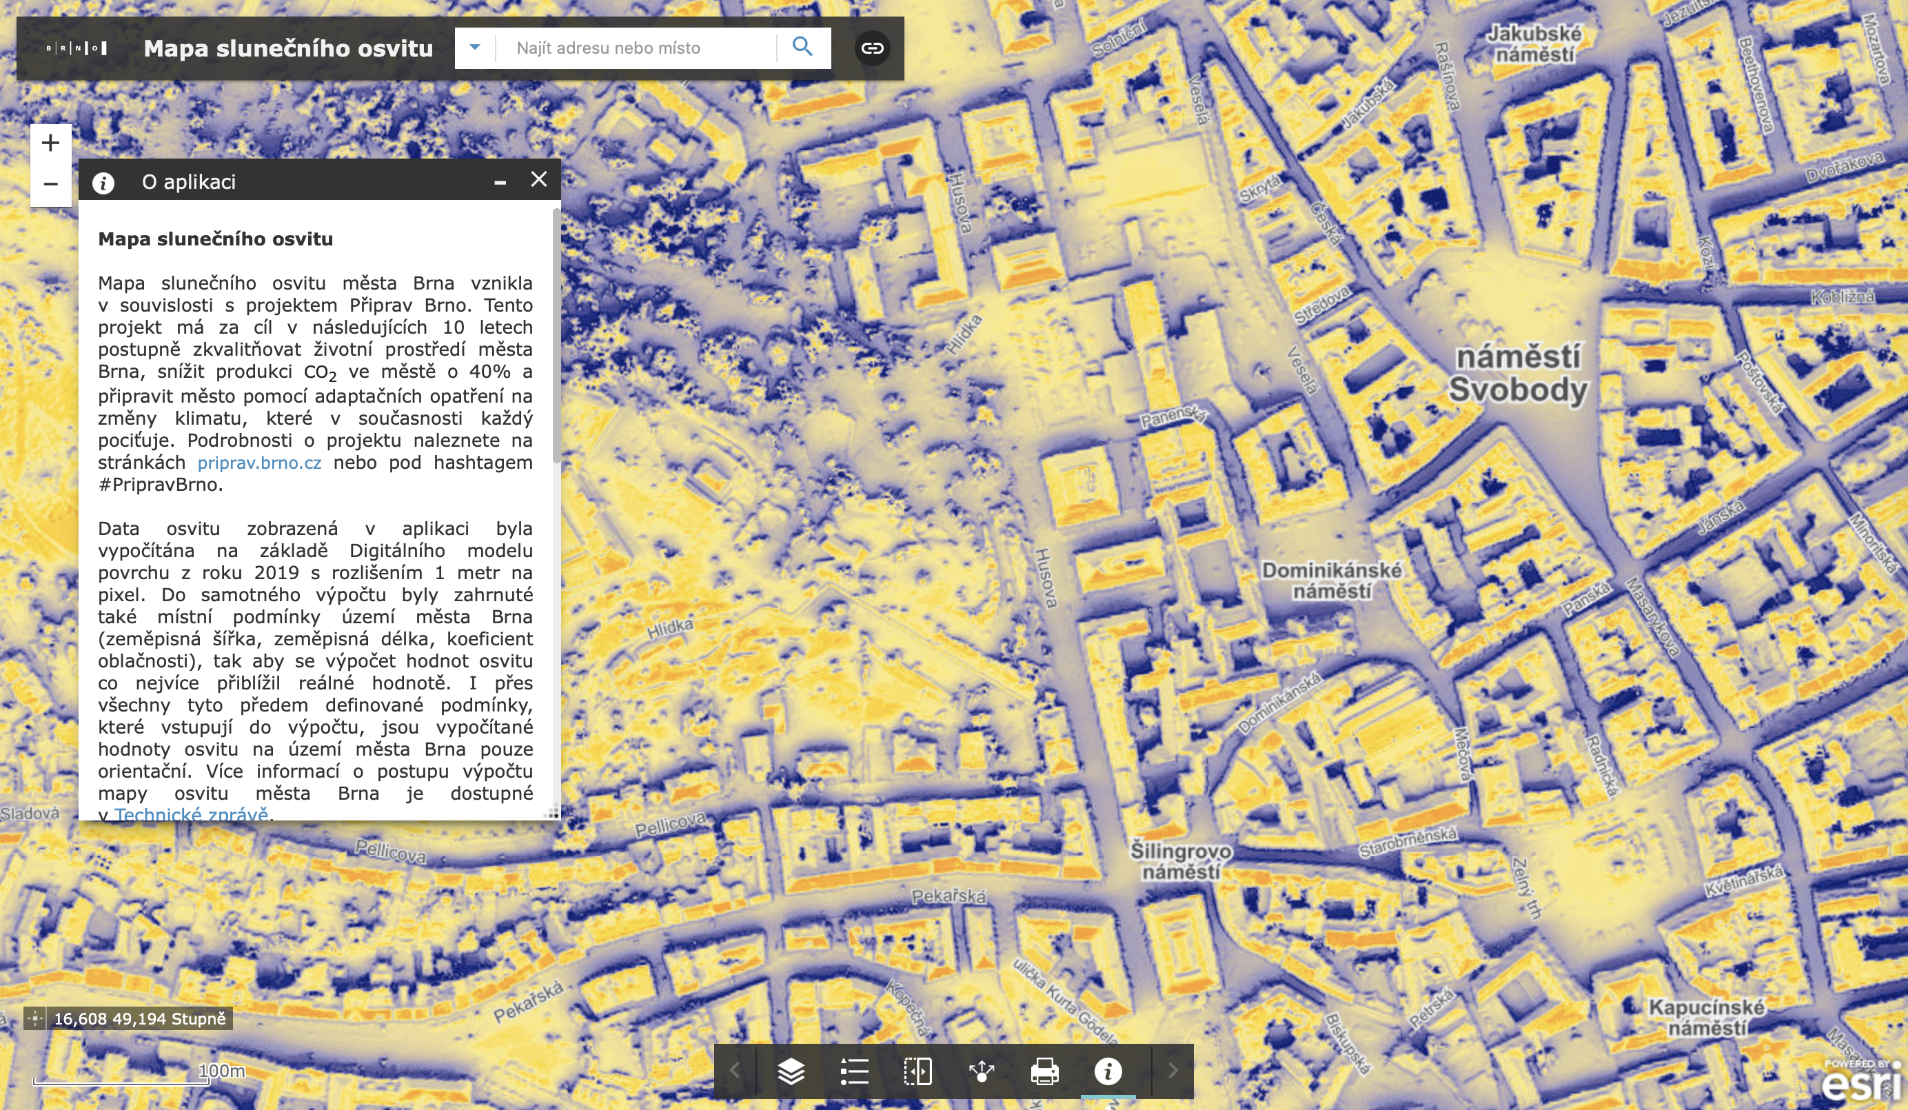Viewport: 1908px width, 1110px height.
Task: Click the 'Jakubské náměstí' map label
Action: click(x=1534, y=44)
